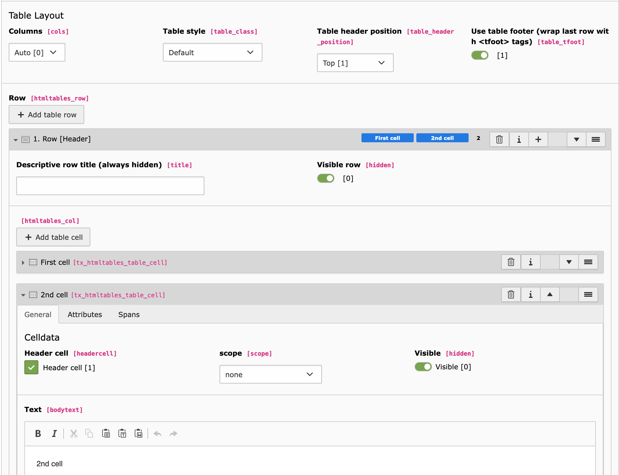This screenshot has height=475, width=619.
Task: Switch to the Spans tab
Action: pos(129,314)
